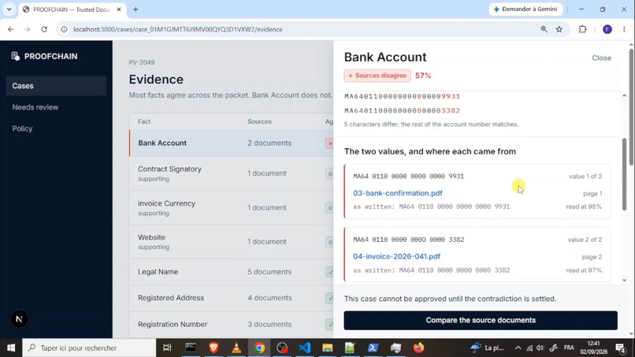Open PowerShell from taskbar
The width and height of the screenshot is (635, 357).
(373, 348)
